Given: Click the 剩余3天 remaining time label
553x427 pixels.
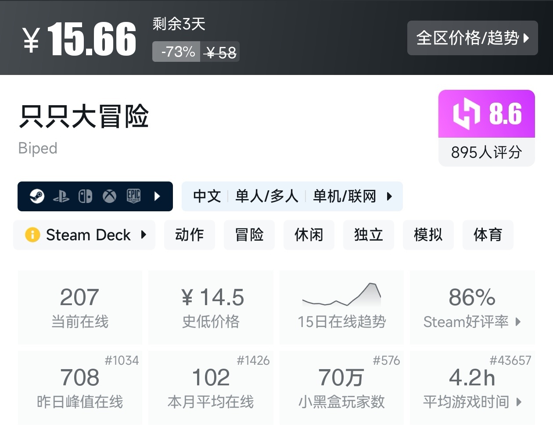Looking at the screenshot, I should 179,24.
